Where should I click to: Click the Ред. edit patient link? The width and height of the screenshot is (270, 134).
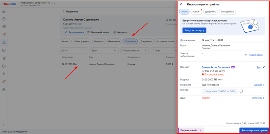pos(259,67)
